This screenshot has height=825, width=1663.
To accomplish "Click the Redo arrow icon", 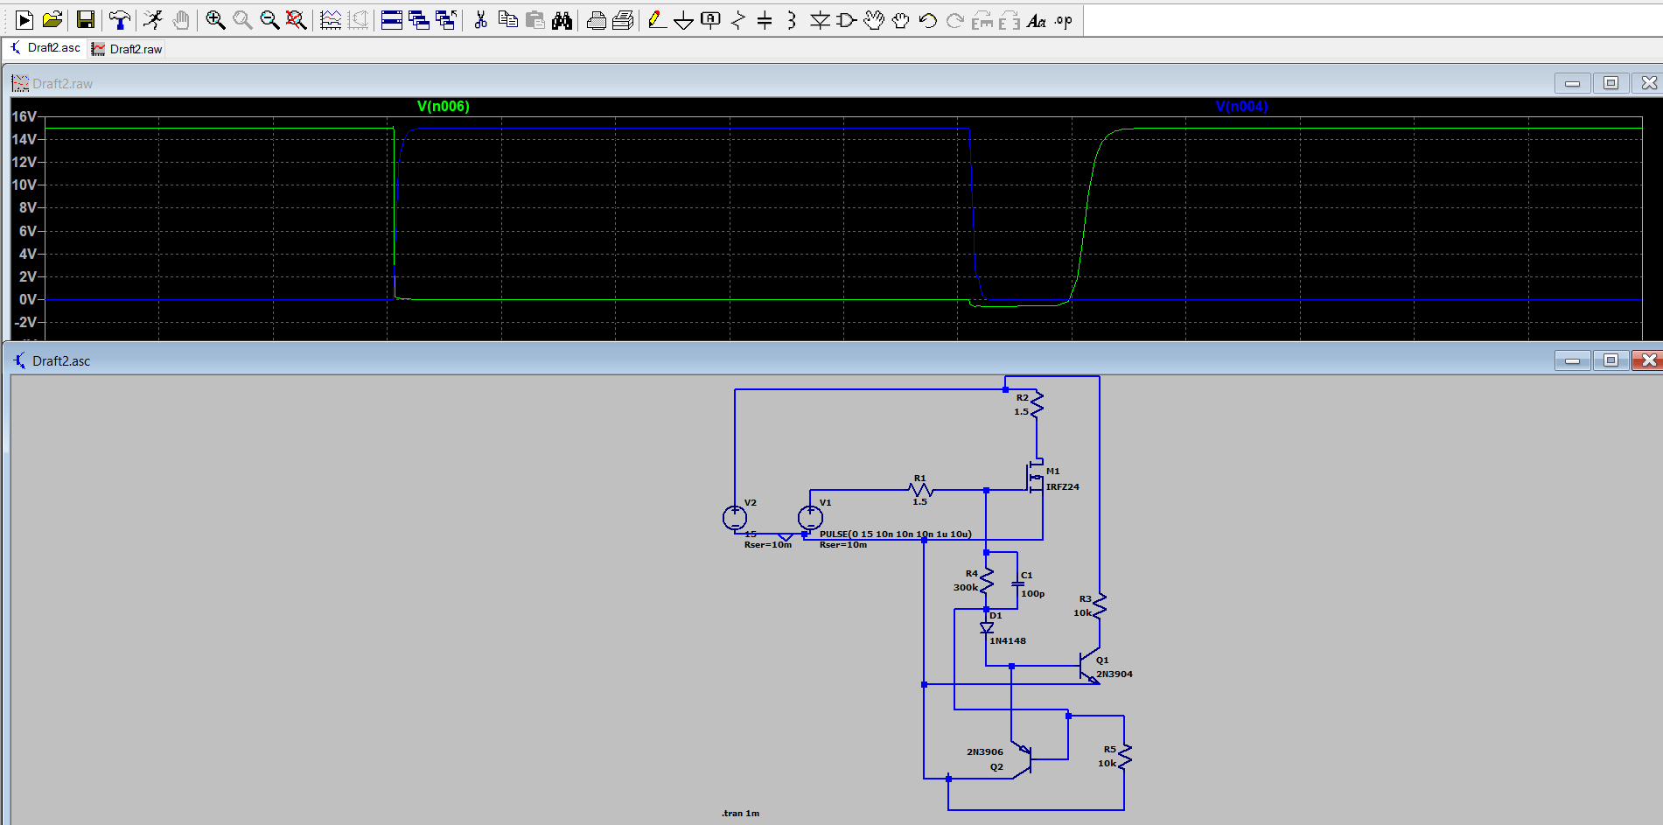I will pyautogui.click(x=955, y=20).
